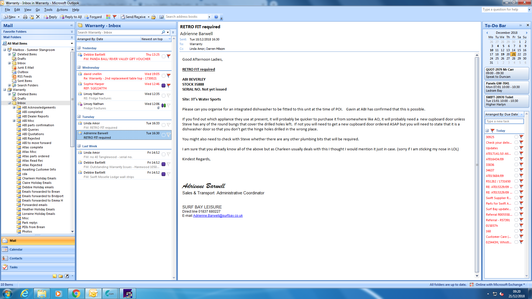Viewport: 532px width, 299px height.
Task: Open the Categorize color squares icon
Action: [108, 17]
